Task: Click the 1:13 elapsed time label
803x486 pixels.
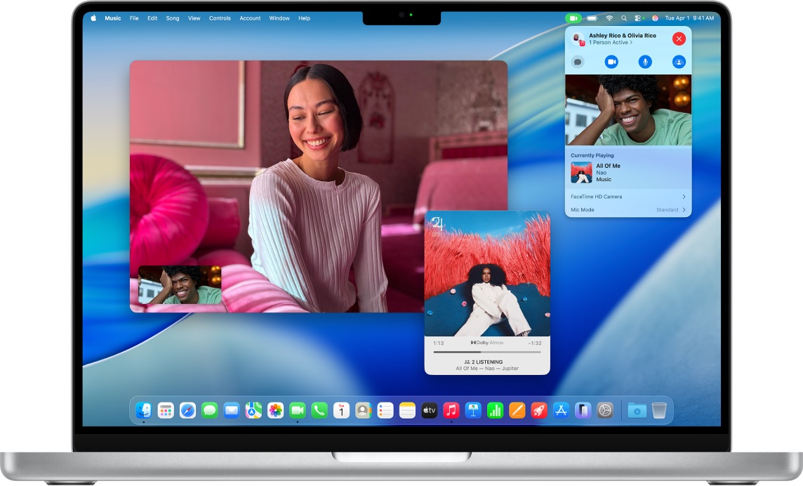Action: (x=439, y=343)
